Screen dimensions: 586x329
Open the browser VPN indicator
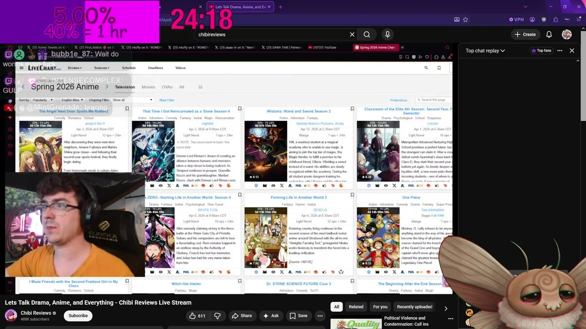pyautogui.click(x=516, y=20)
